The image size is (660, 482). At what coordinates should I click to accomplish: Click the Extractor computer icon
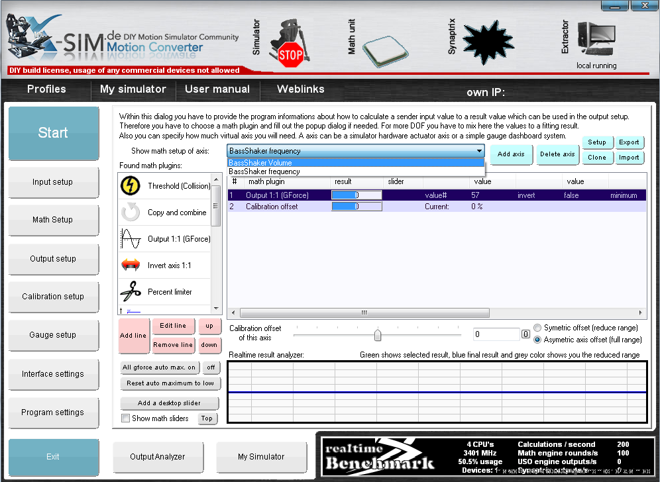point(596,40)
